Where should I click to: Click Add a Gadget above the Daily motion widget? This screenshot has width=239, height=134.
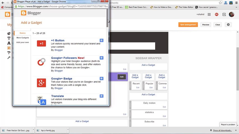point(148,95)
